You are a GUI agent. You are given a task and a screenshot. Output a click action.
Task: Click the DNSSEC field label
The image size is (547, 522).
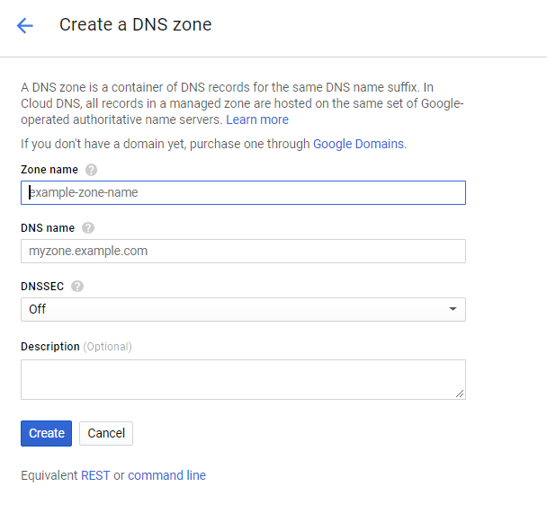(x=42, y=287)
